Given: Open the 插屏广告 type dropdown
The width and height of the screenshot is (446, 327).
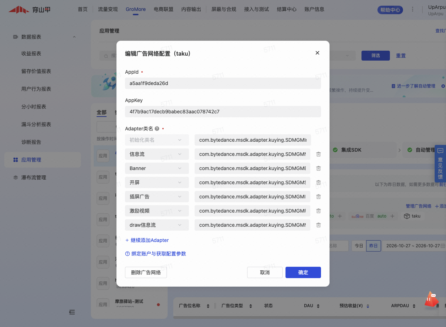Looking at the screenshot, I should [157, 197].
